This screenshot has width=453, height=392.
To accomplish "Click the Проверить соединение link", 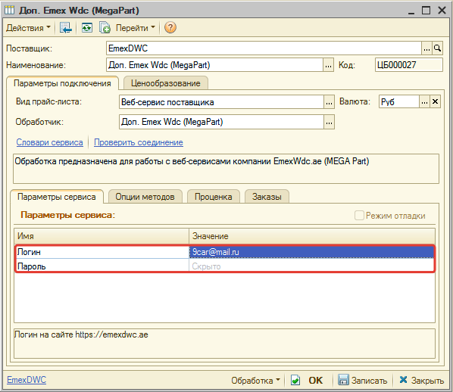I will (139, 142).
